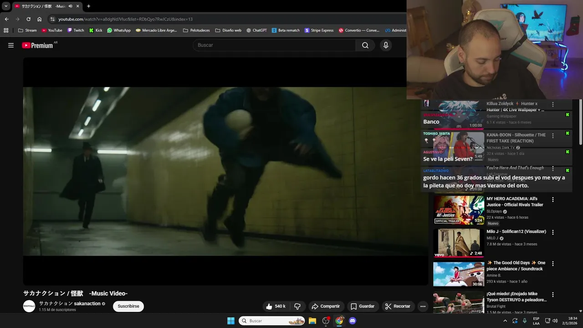Switch to Chrome in the taskbar

339,321
